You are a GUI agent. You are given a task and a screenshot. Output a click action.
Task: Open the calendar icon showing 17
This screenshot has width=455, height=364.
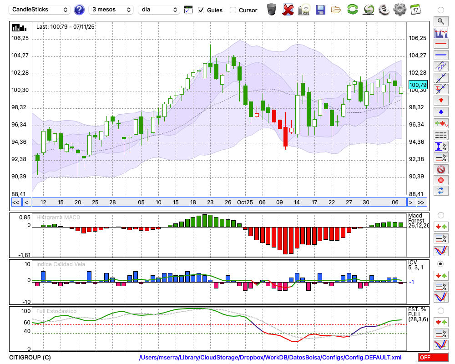tap(415, 10)
